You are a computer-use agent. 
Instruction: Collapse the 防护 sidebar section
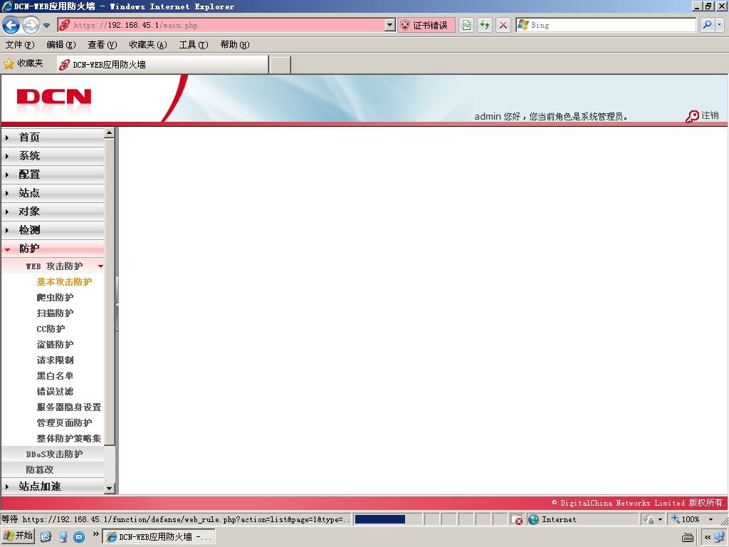[53, 249]
